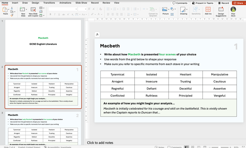
Task: Click the Present in Teams button
Action: coord(203,3)
